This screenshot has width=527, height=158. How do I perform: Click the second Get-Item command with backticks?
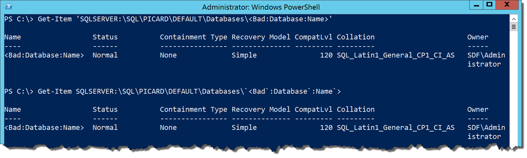172,91
